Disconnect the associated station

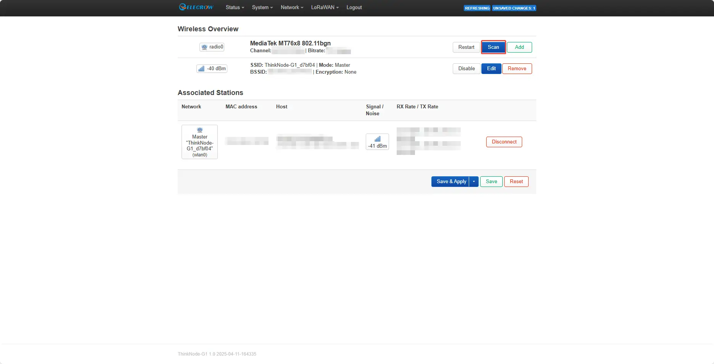[504, 142]
